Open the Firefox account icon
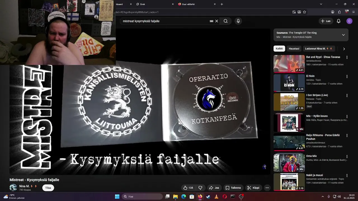 pos(333,12)
